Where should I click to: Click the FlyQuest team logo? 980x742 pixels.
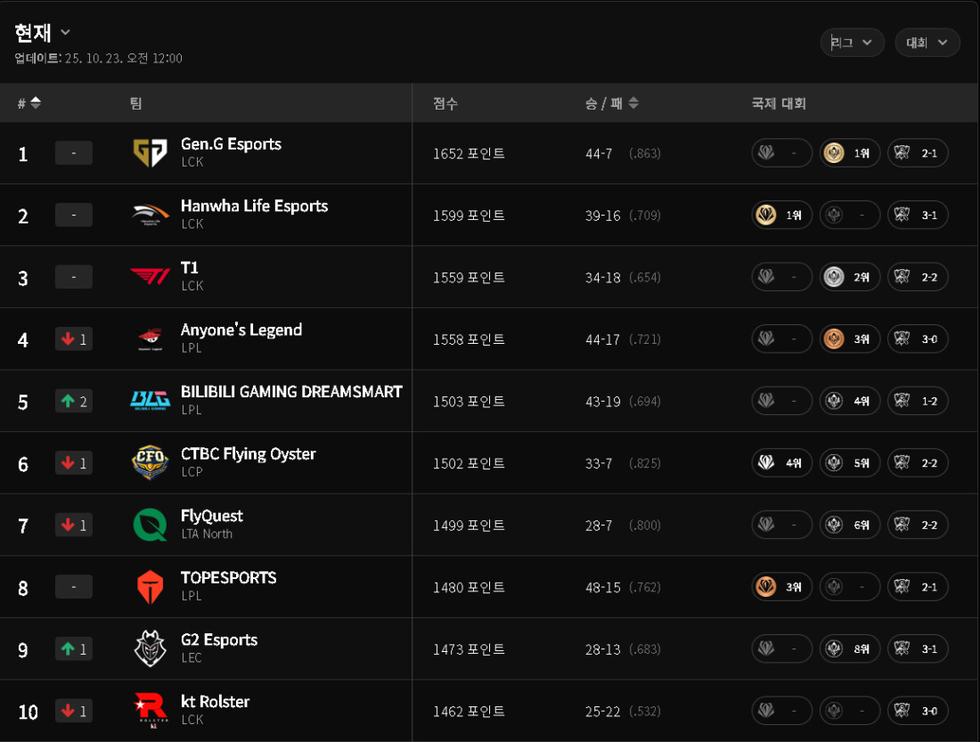click(150, 525)
